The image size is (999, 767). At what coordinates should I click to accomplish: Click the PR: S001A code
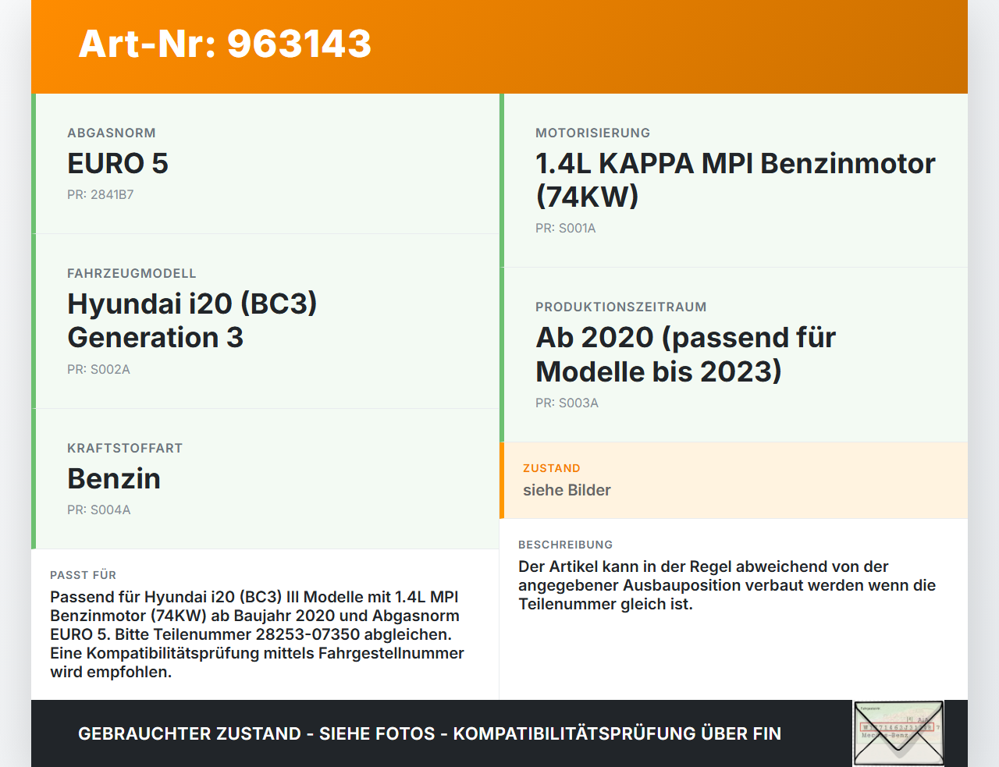point(565,229)
